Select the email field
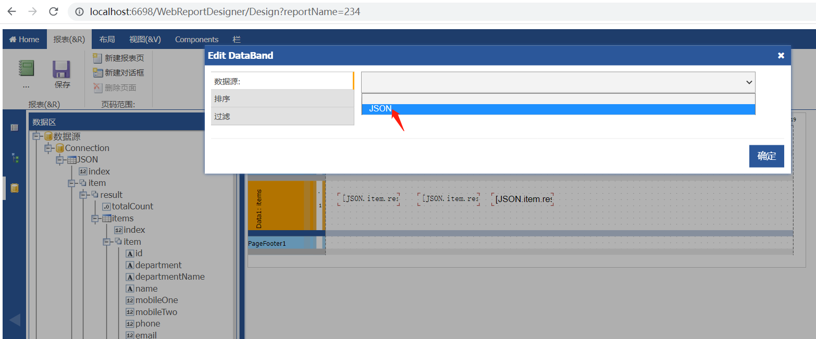Screen dimensions: 816x339 point(146,335)
